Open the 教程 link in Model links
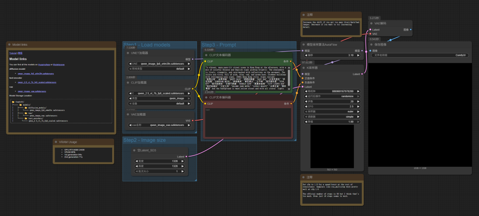 point(19,53)
